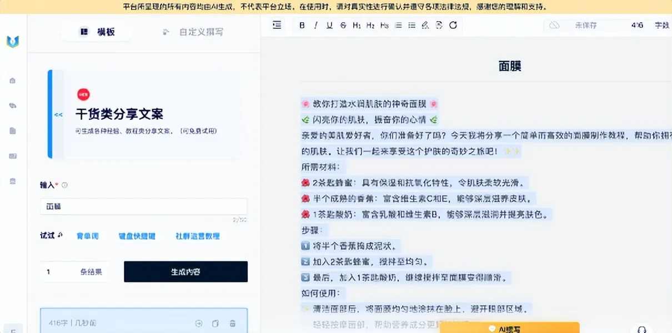The width and height of the screenshot is (672, 333).
Task: Set Heading 1 (H1) style
Action: (x=357, y=25)
